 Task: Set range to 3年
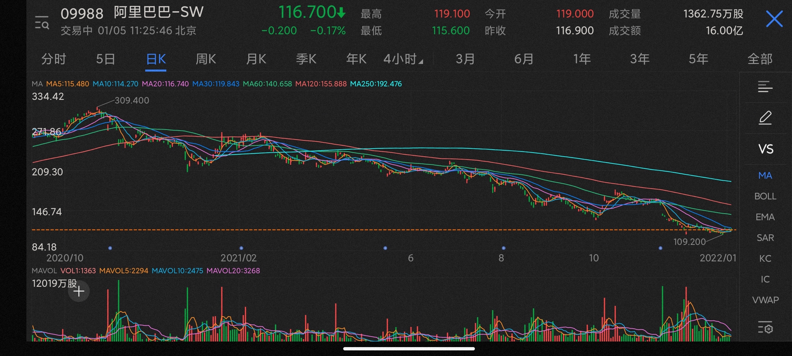[640, 59]
